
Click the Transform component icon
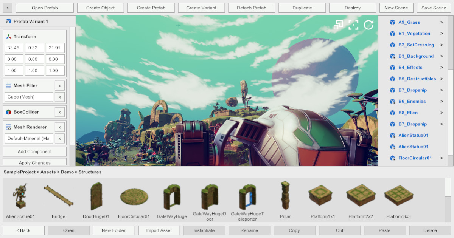pos(8,37)
